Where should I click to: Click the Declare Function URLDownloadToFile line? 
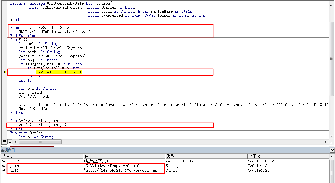pyautogui.click(x=63, y=3)
